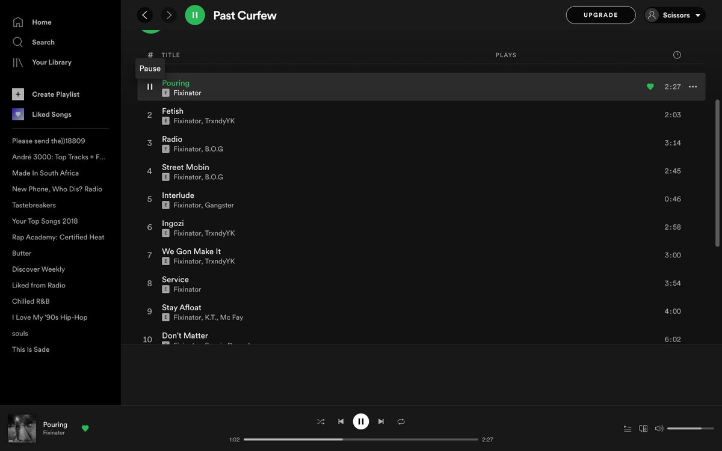Open artist Gangster on the Interlude row
This screenshot has height=451, width=722.
[219, 205]
